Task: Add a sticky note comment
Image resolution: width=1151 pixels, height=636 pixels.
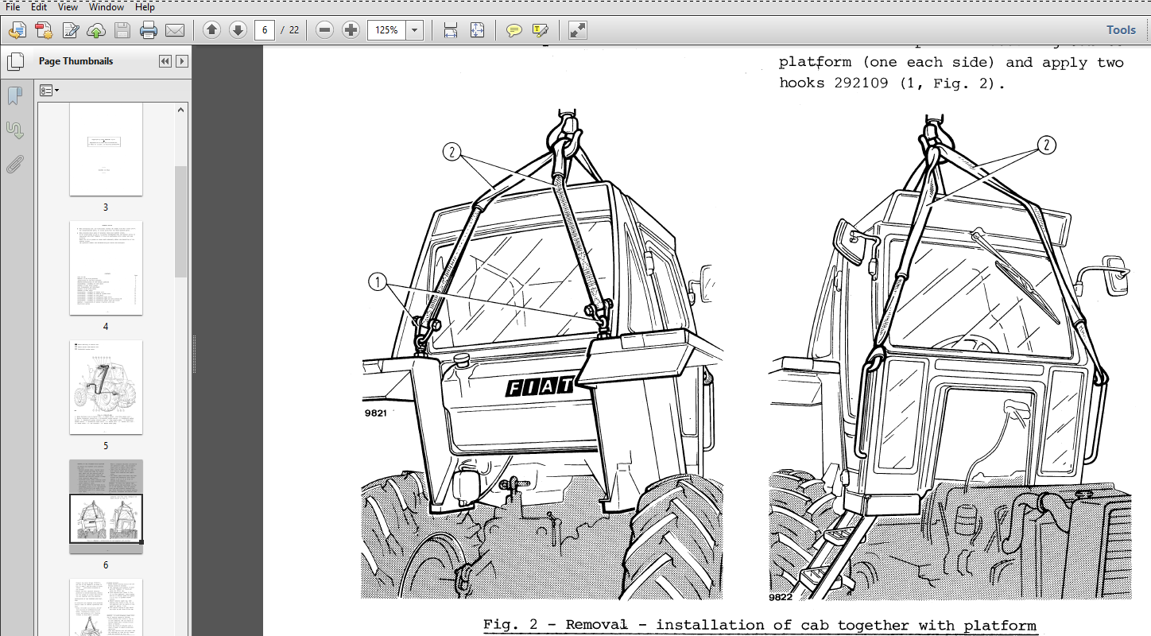Action: (514, 30)
